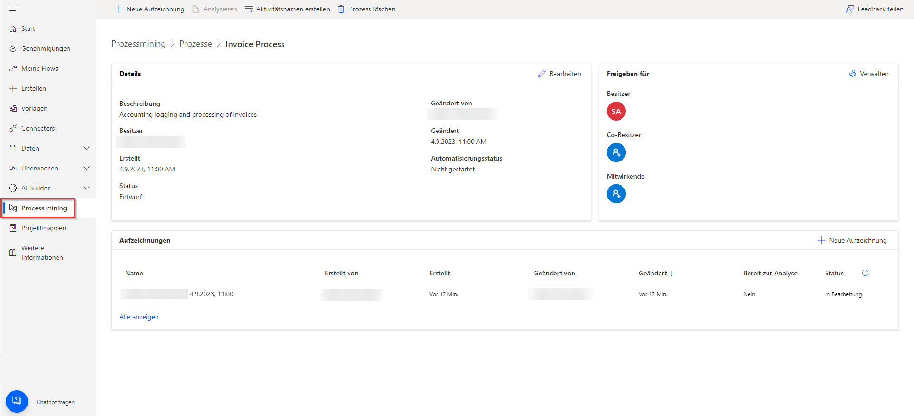This screenshot has height=416, width=914.
Task: Expand the AI Builder menu chevron
Action: pos(87,188)
